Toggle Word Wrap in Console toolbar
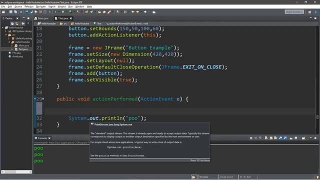 click(275, 138)
